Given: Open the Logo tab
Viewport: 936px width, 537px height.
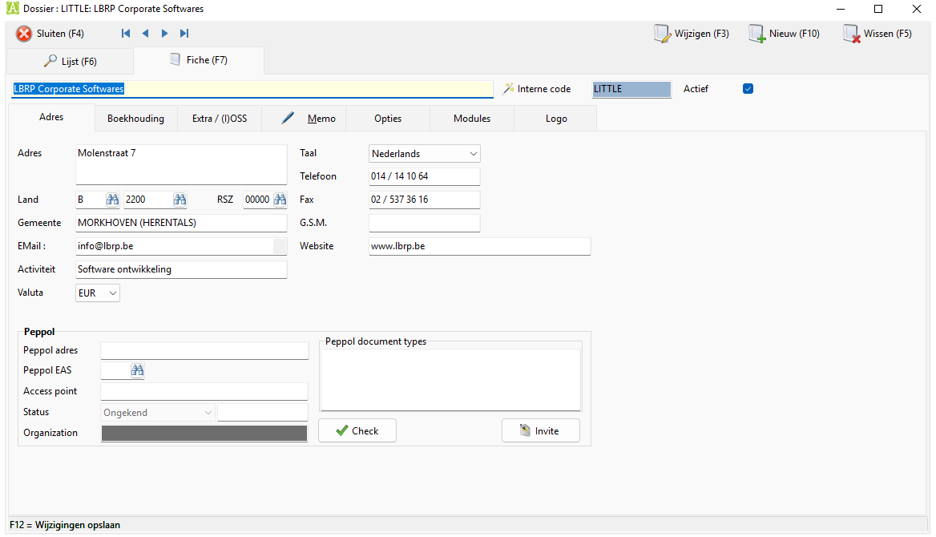Looking at the screenshot, I should 556,119.
